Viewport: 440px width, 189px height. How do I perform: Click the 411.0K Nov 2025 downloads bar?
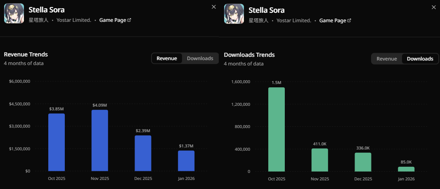[319, 160]
